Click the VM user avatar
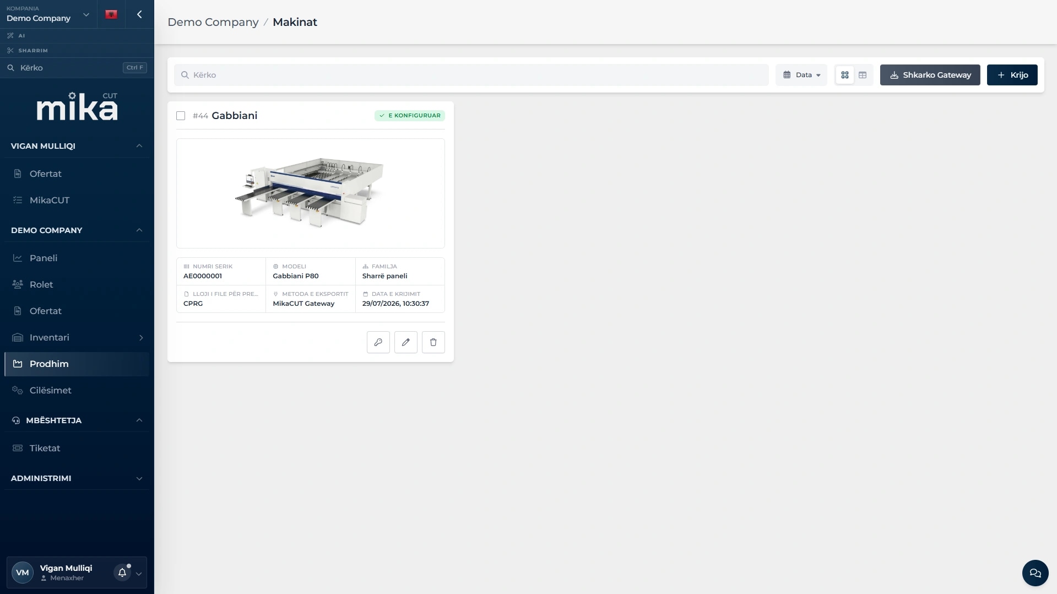 click(23, 573)
